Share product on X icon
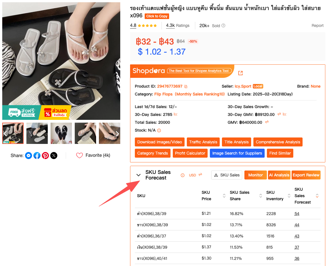 coord(54,155)
